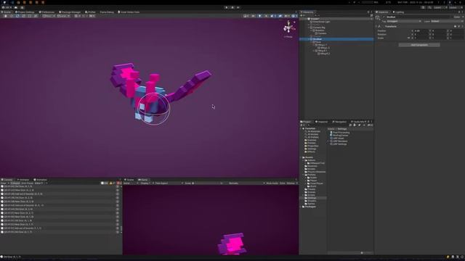Toggle Error Pause in the Console

click(x=28, y=183)
